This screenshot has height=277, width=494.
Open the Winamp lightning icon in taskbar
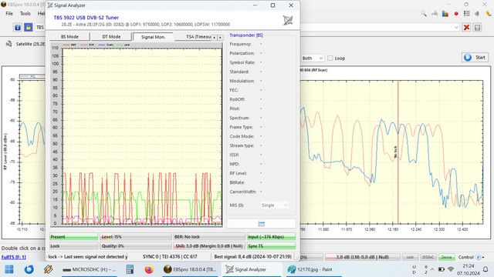(48, 269)
